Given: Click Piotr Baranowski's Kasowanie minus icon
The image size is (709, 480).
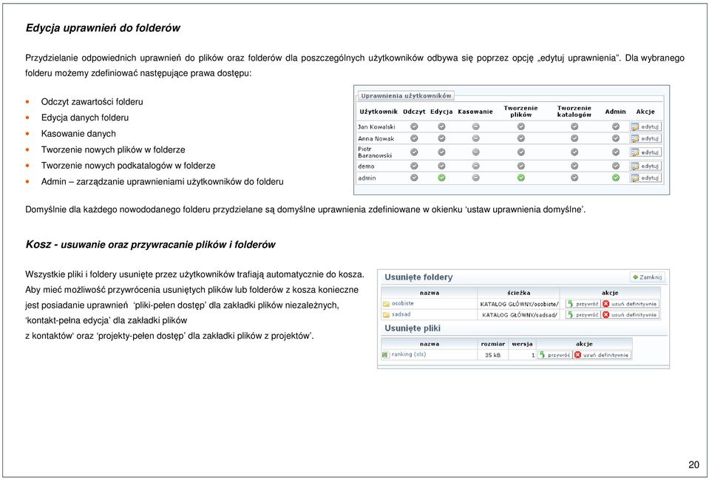Looking at the screenshot, I should tap(475, 152).
